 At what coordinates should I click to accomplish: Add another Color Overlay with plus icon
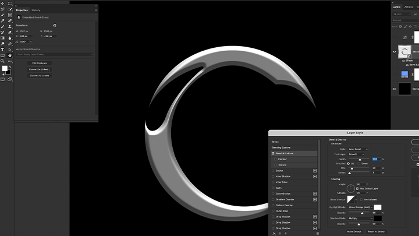point(315,193)
